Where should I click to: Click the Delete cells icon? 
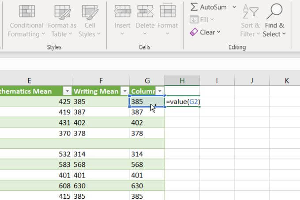tap(145, 12)
